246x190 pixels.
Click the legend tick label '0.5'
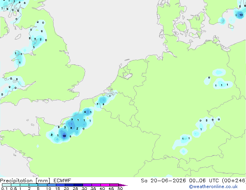point(13,188)
